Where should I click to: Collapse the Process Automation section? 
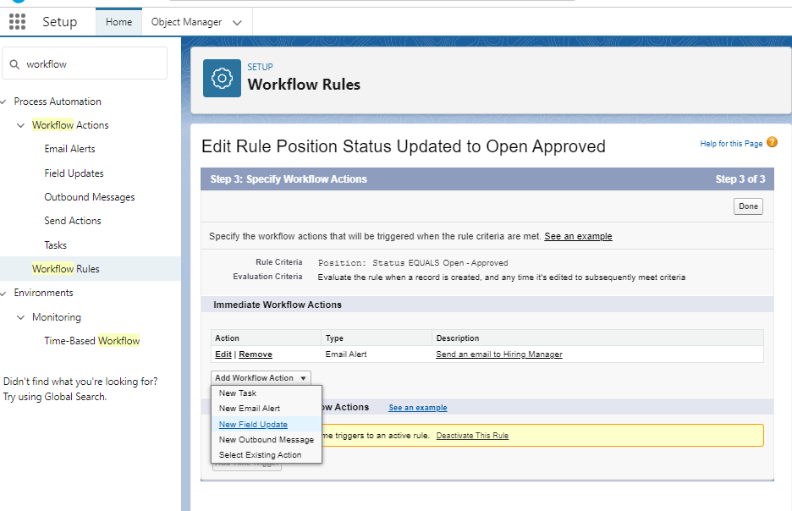pos(3,102)
